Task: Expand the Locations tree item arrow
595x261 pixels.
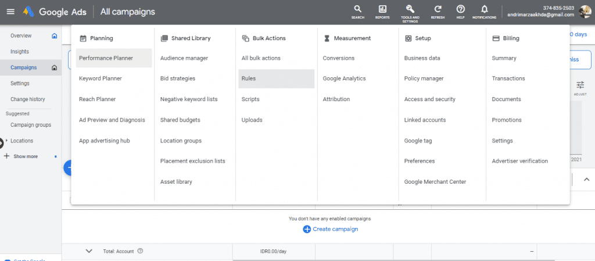Action: point(6,140)
